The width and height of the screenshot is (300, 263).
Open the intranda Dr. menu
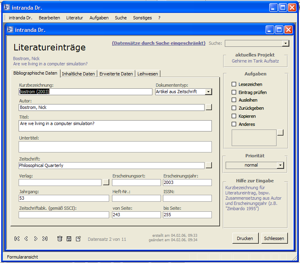[21, 18]
